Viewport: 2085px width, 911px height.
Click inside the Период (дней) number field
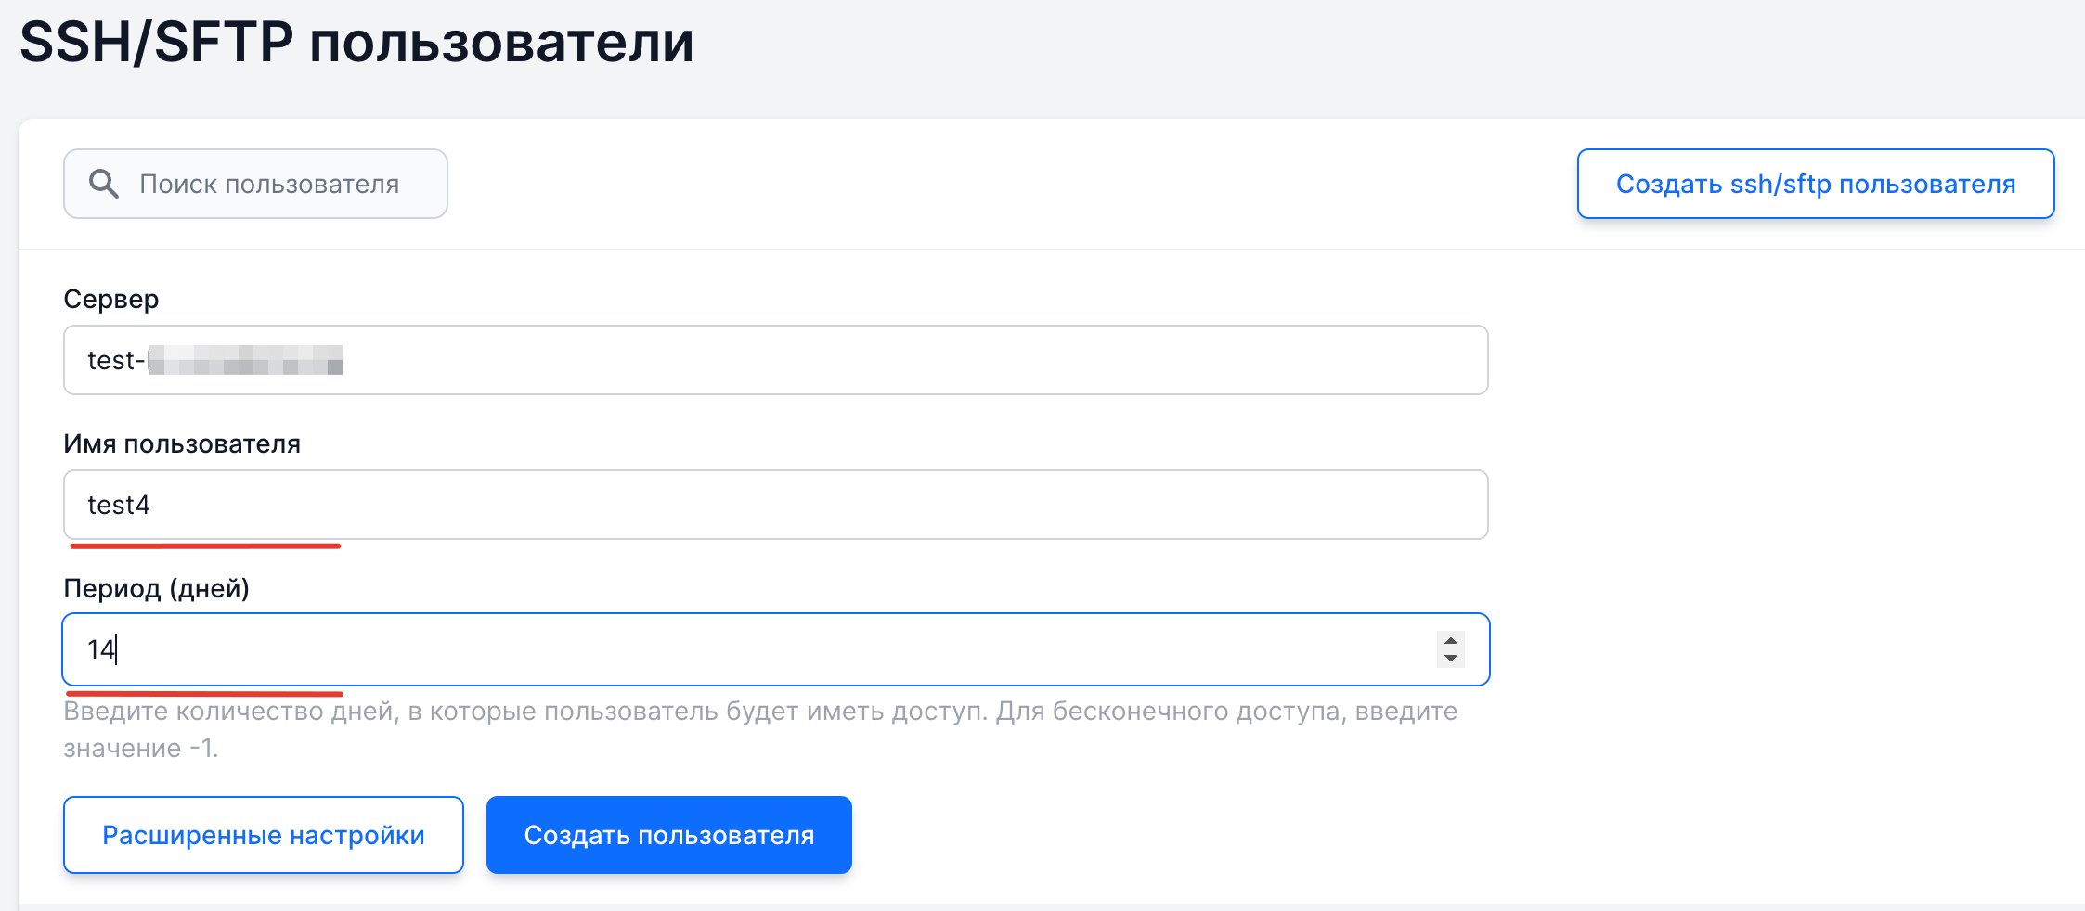(776, 649)
